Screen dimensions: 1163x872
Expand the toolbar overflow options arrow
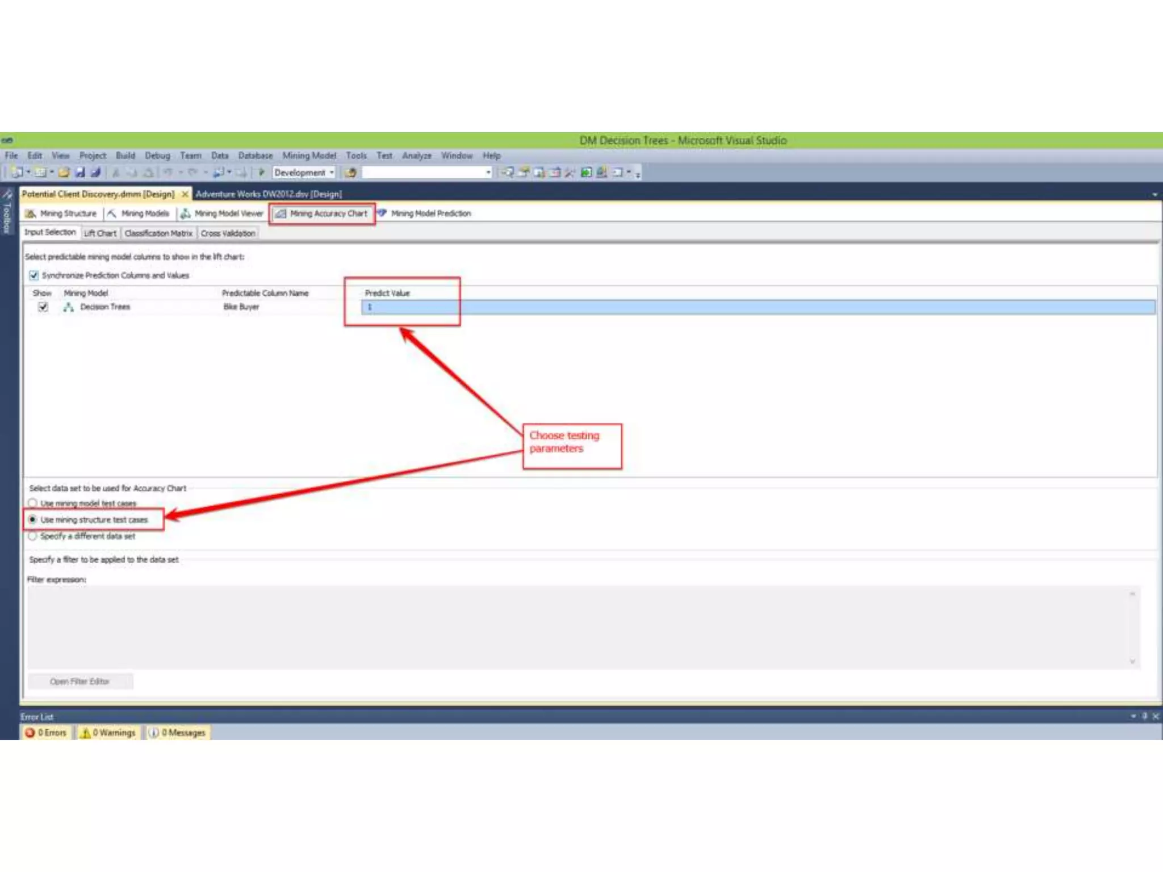pyautogui.click(x=638, y=174)
